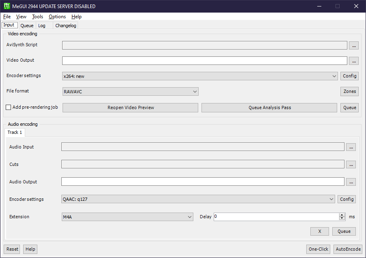The image size is (366, 258).
Task: Open the Tools menu
Action: pyautogui.click(x=38, y=17)
